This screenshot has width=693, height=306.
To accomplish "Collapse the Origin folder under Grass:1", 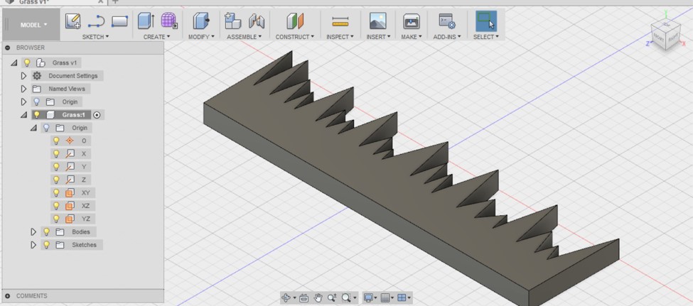I will pos(33,128).
